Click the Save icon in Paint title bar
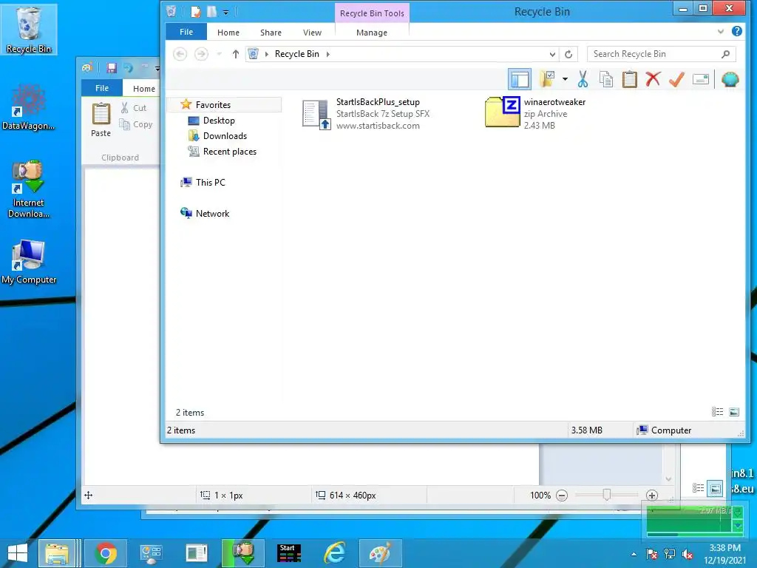Screen dimensions: 757x568 coord(112,67)
